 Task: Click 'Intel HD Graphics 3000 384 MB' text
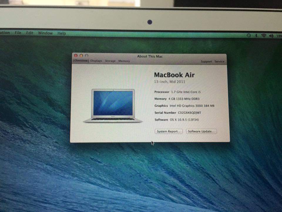tap(192, 106)
